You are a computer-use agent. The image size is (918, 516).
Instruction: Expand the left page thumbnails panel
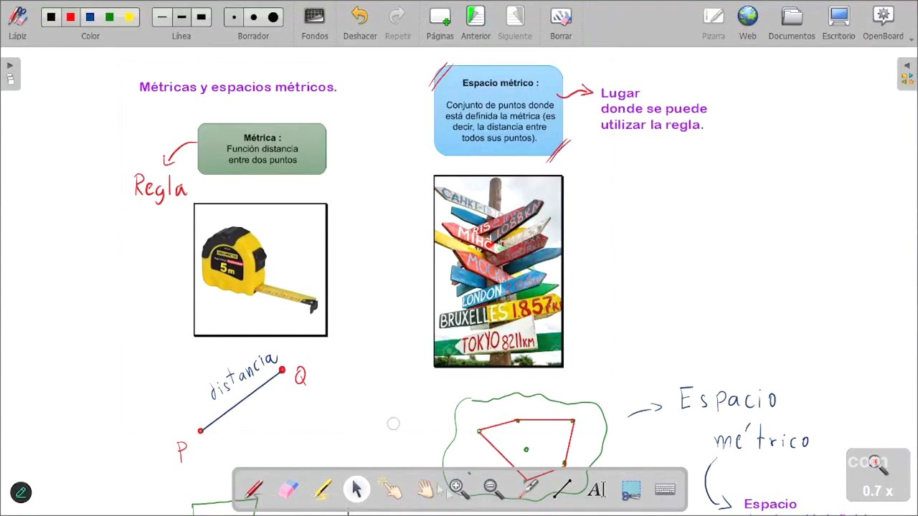point(10,73)
